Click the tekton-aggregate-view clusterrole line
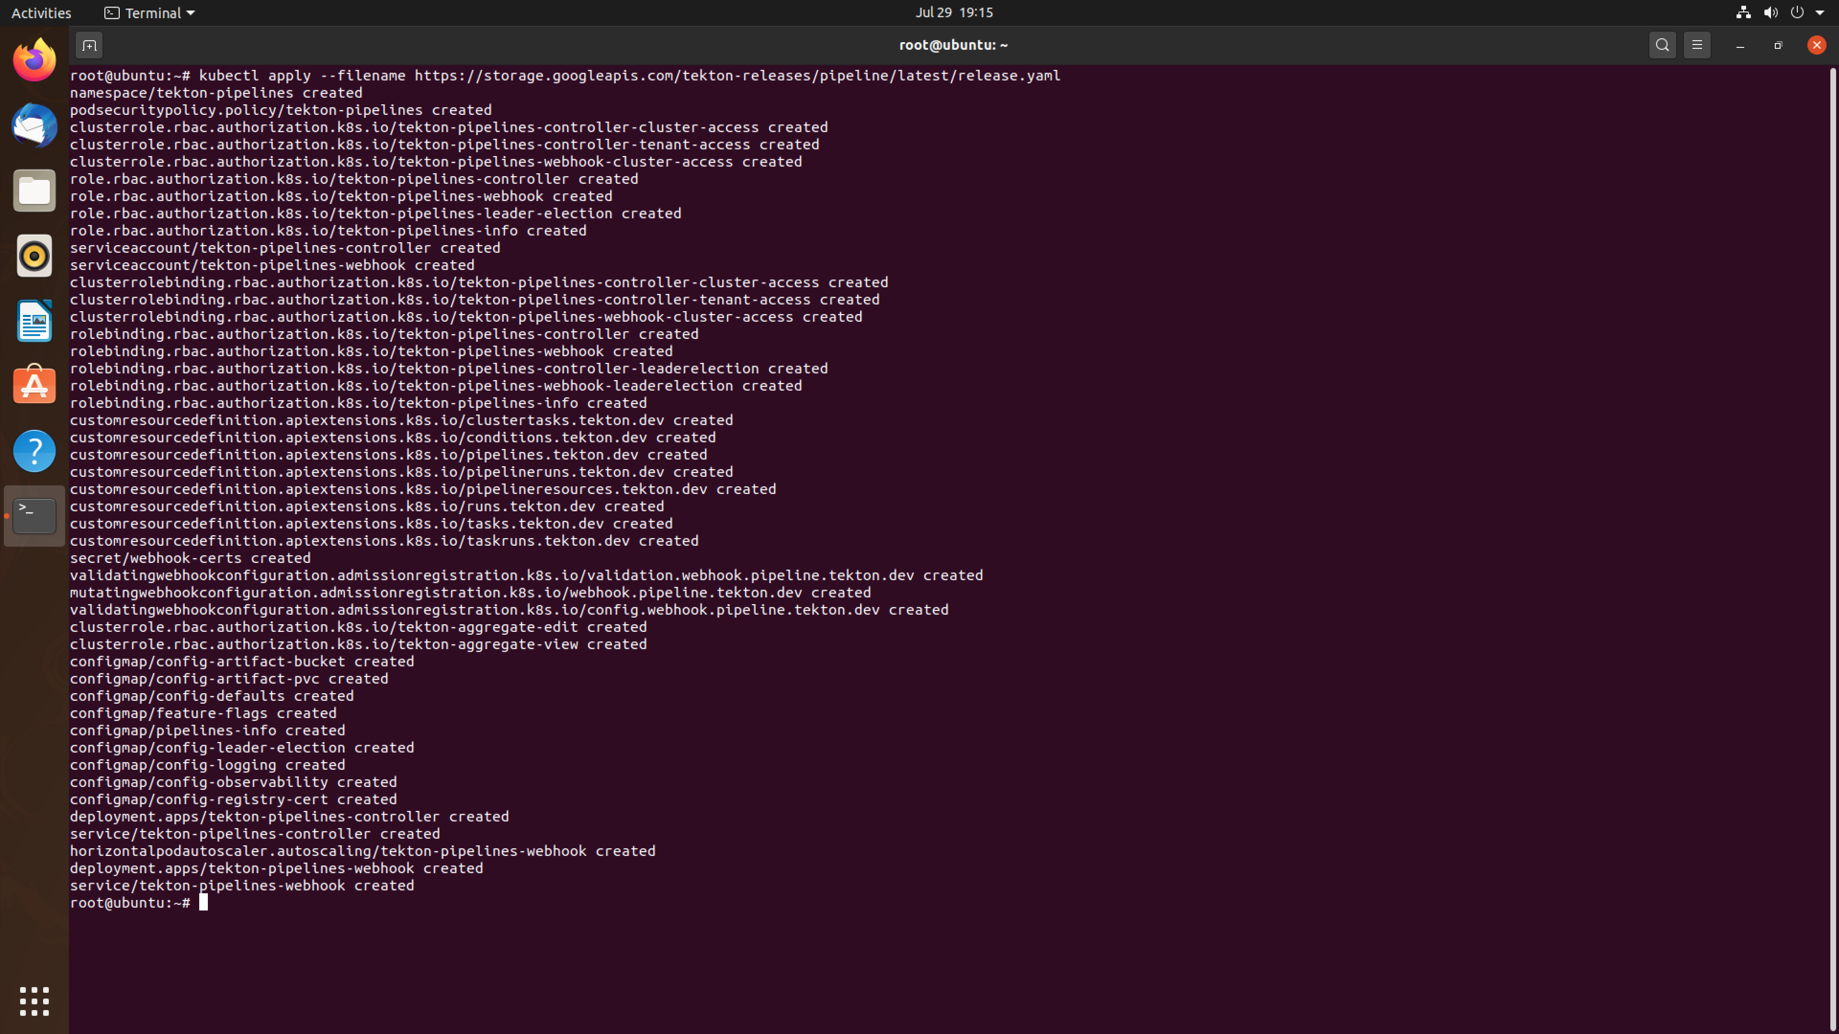The image size is (1839, 1034). click(x=358, y=644)
